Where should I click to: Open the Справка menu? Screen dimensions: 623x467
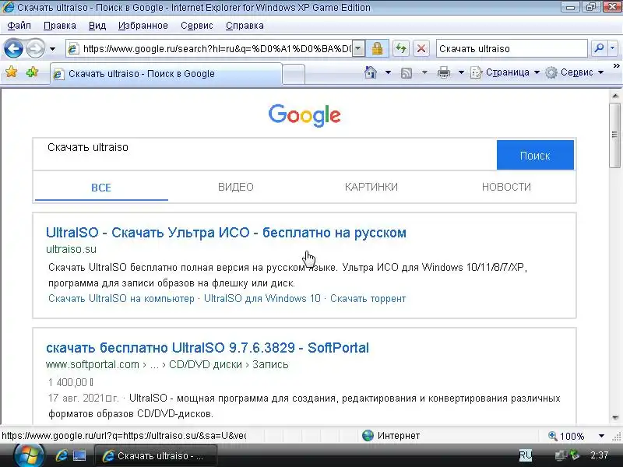245,26
